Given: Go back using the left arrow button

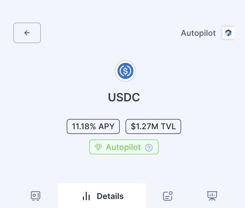Looking at the screenshot, I should coord(27,33).
